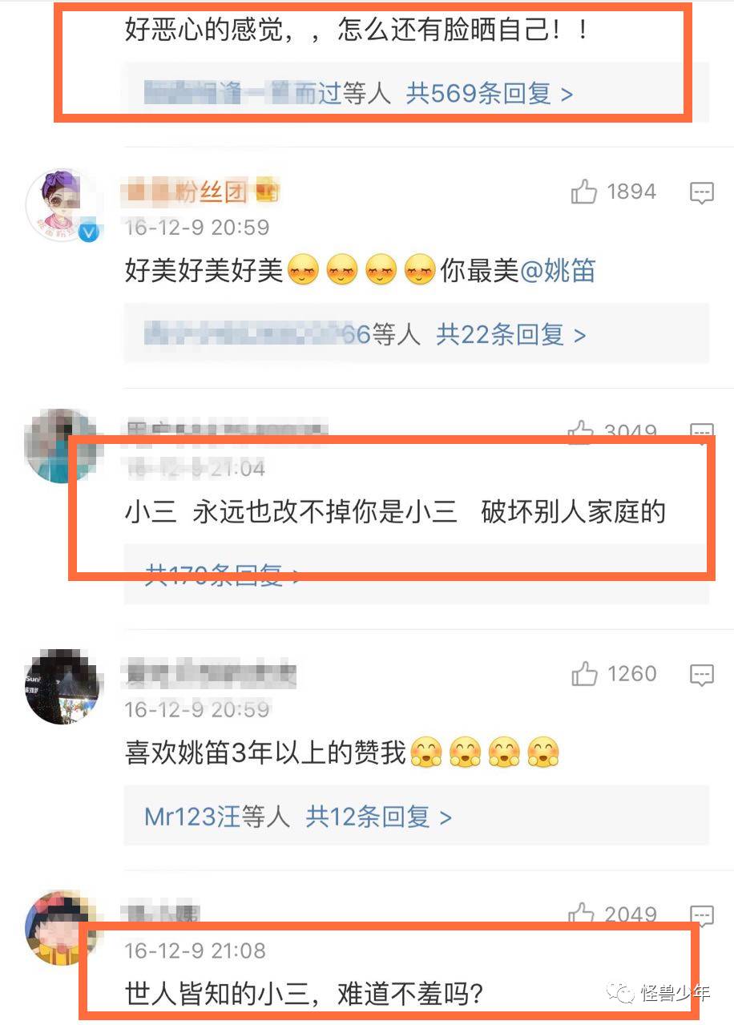The width and height of the screenshot is (734, 1025).
Task: Open reply icon beside 1260 likes
Action: click(701, 675)
